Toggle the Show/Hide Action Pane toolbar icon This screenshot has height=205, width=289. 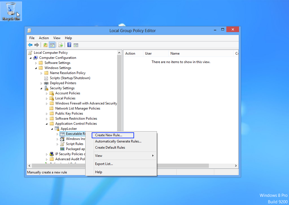pos(76,45)
